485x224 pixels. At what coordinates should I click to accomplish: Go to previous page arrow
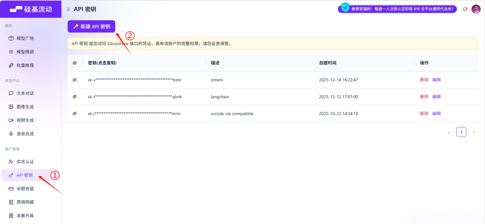click(449, 133)
